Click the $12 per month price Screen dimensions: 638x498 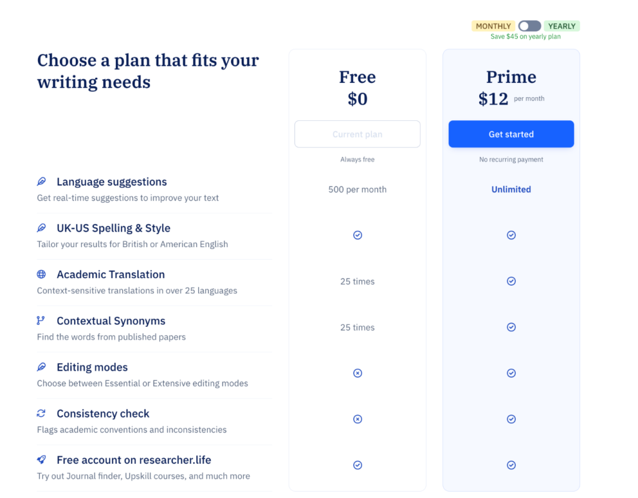pyautogui.click(x=511, y=98)
